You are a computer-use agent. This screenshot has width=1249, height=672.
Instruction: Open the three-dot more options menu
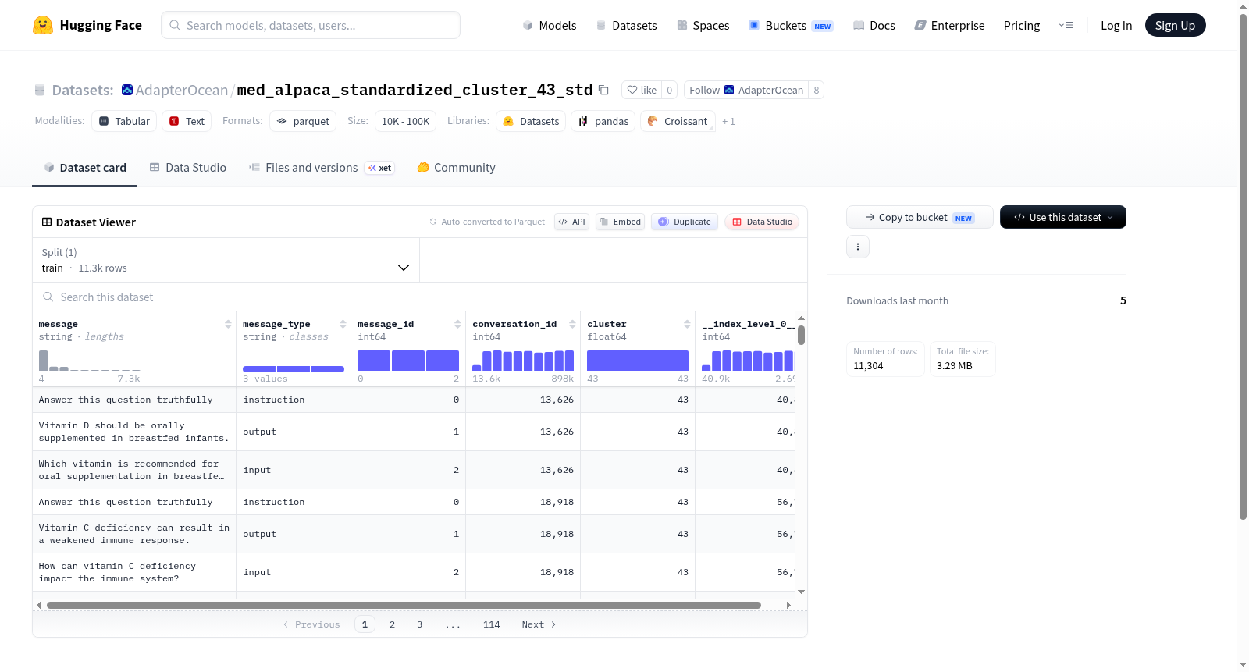[x=858, y=247]
